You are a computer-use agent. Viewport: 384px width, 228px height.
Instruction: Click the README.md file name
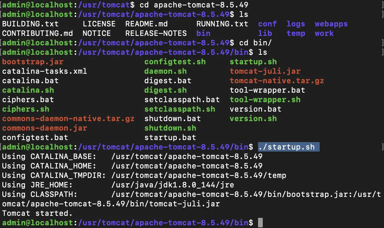[146, 24]
